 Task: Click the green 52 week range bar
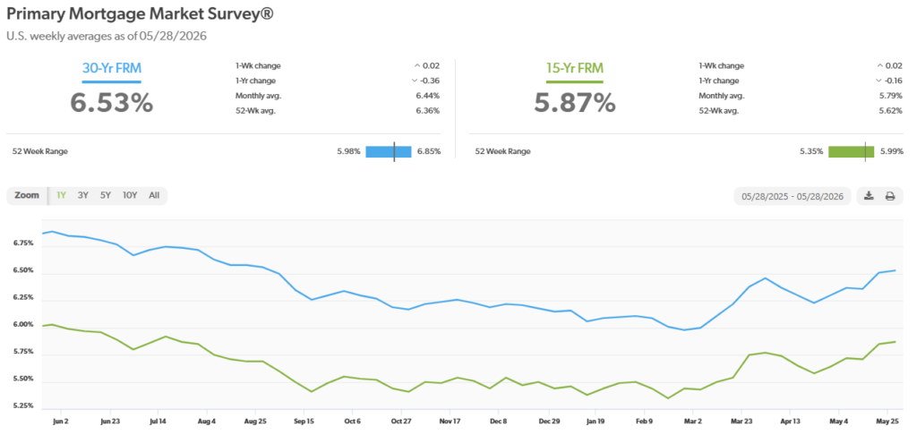coord(852,152)
